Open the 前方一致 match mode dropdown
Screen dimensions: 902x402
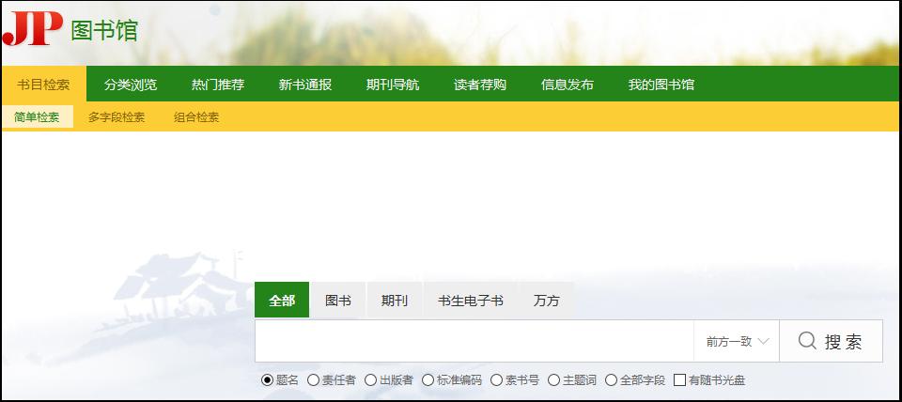coord(738,341)
